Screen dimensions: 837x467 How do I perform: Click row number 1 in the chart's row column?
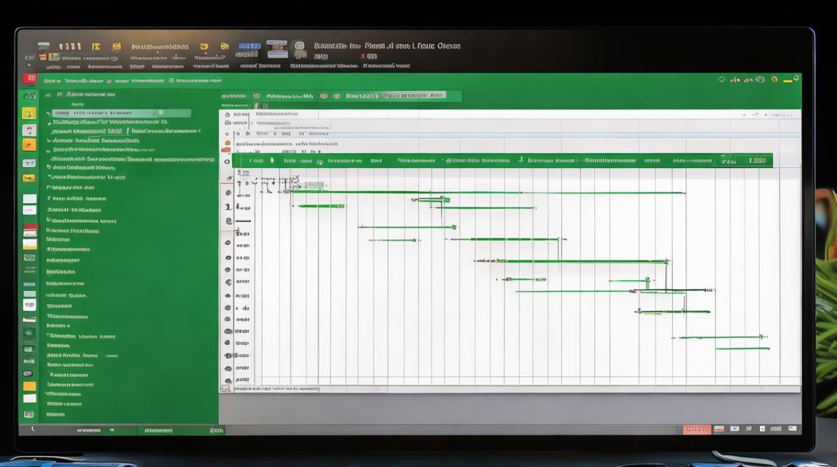(x=228, y=207)
